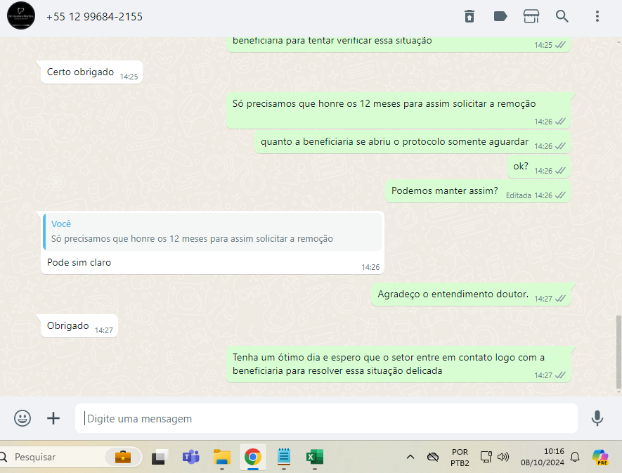Click the plus attach button

(x=53, y=418)
